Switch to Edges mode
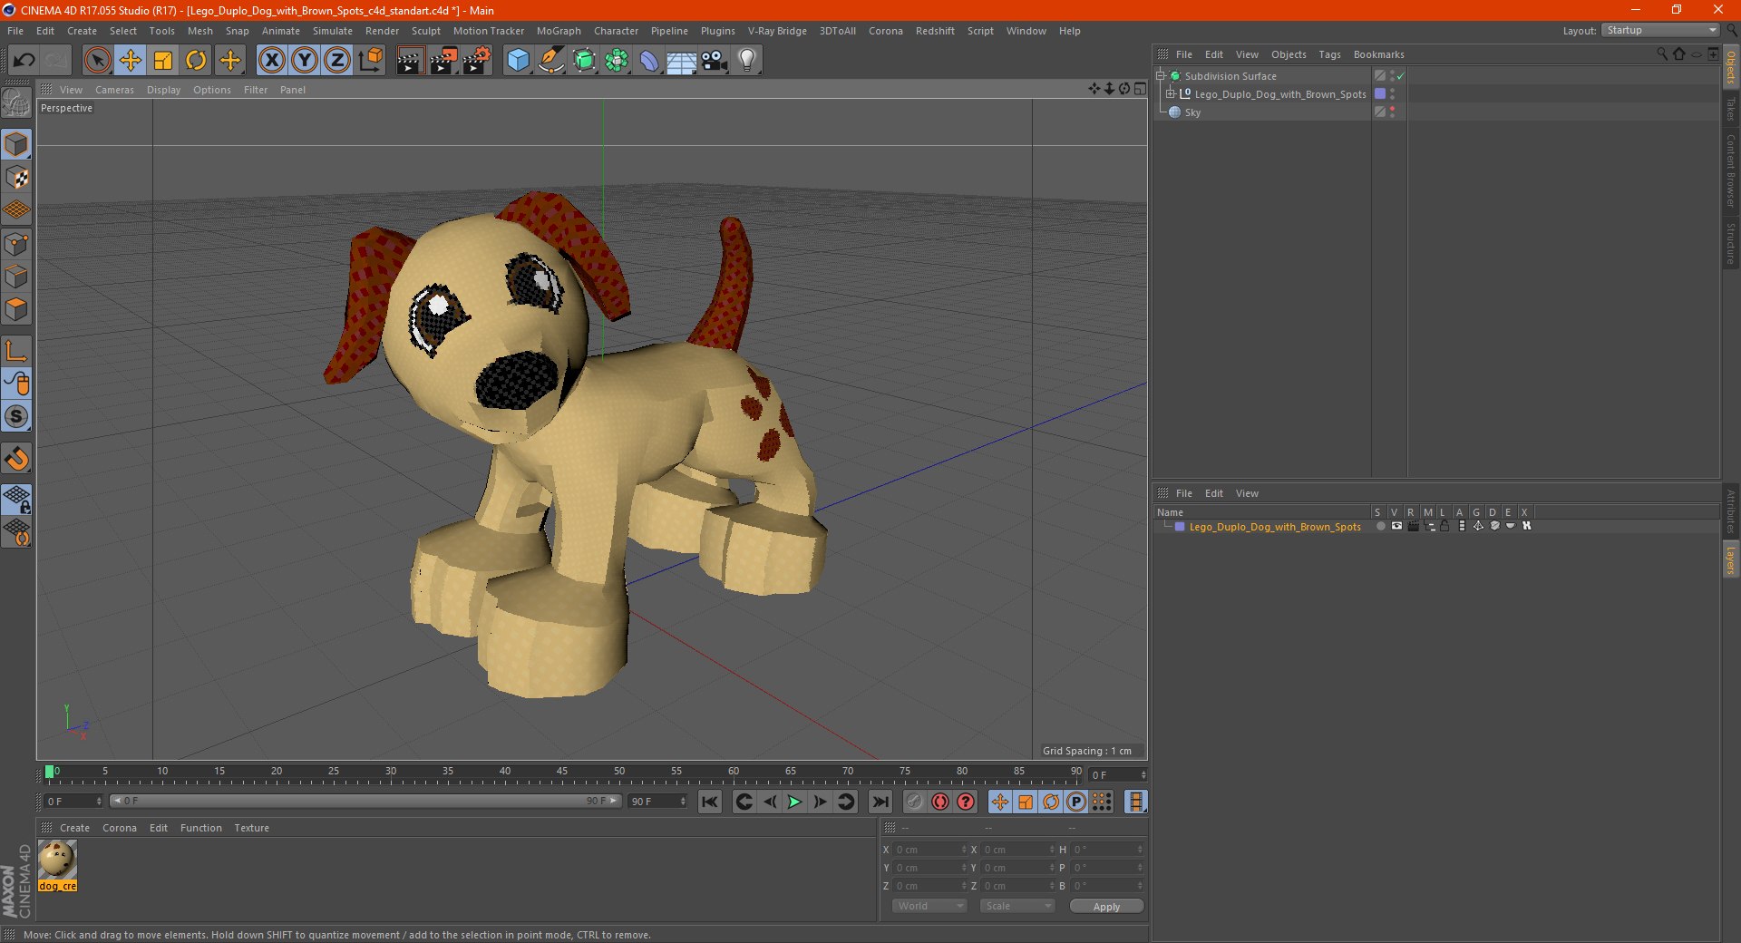Viewport: 1741px width, 943px height. 16,277
